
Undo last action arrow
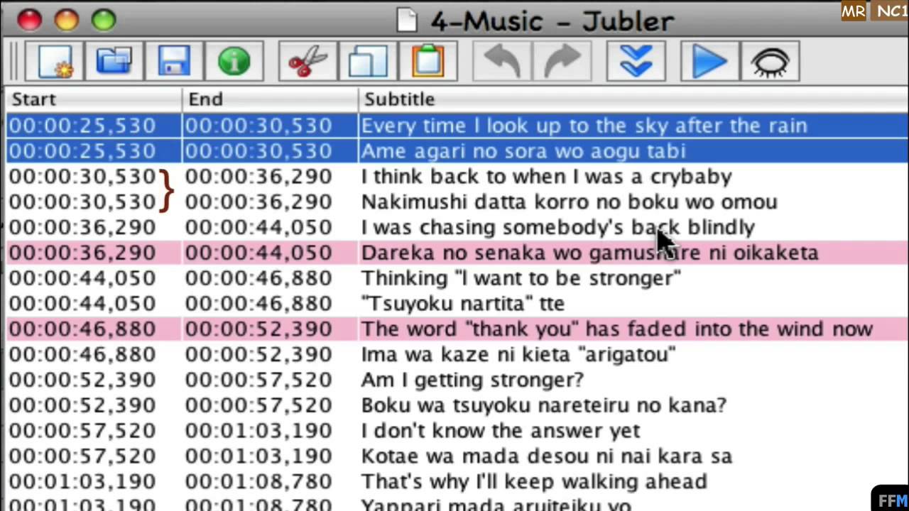click(x=502, y=61)
